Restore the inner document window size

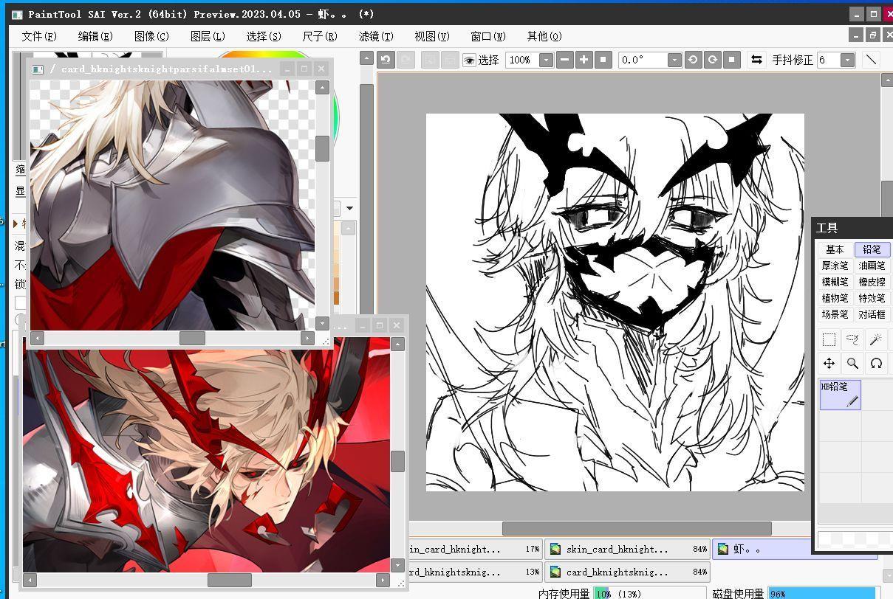tap(872, 35)
